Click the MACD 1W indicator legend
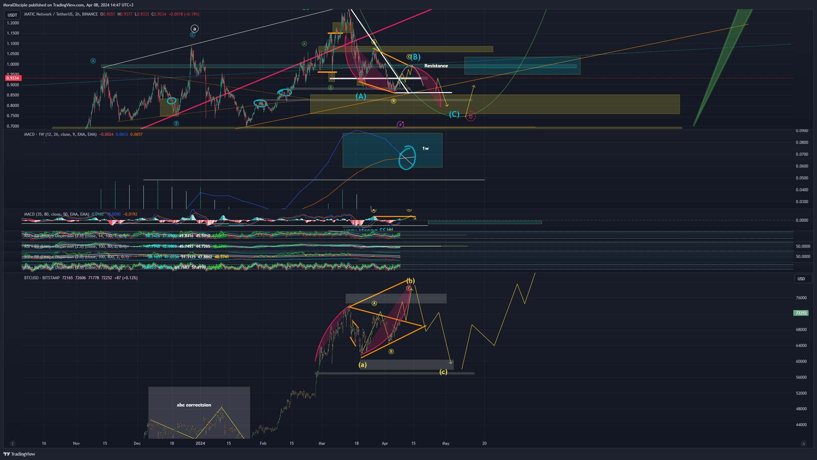Image resolution: width=817 pixels, height=460 pixels. click(x=60, y=134)
